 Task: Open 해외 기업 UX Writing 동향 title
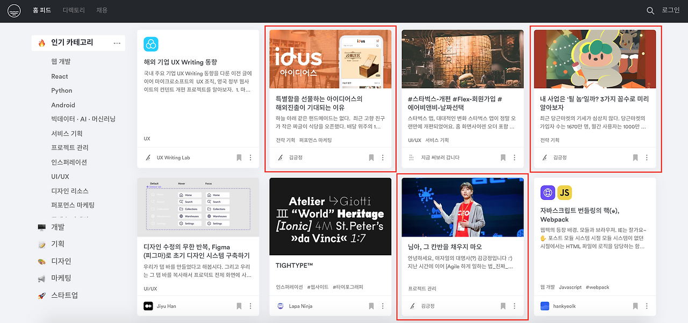click(181, 62)
